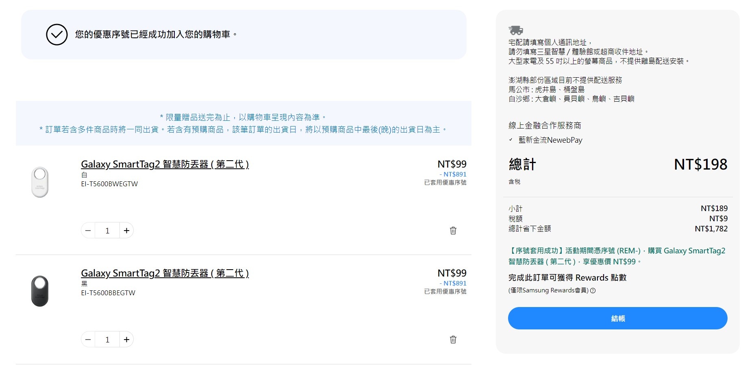Screen dimensions: 743x366
Task: Open the black Galaxy SmartTag2 product link
Action: pos(165,273)
